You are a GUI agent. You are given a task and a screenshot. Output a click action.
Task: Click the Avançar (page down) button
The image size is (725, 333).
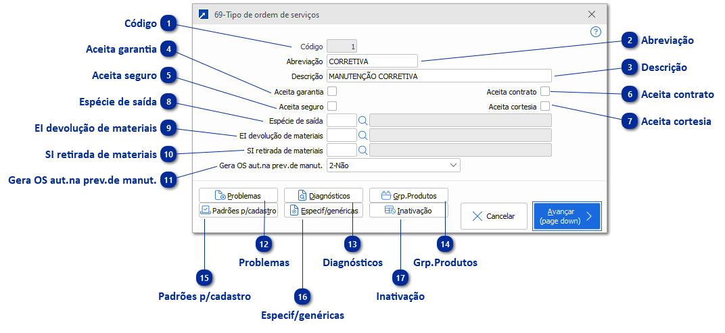[x=566, y=216]
